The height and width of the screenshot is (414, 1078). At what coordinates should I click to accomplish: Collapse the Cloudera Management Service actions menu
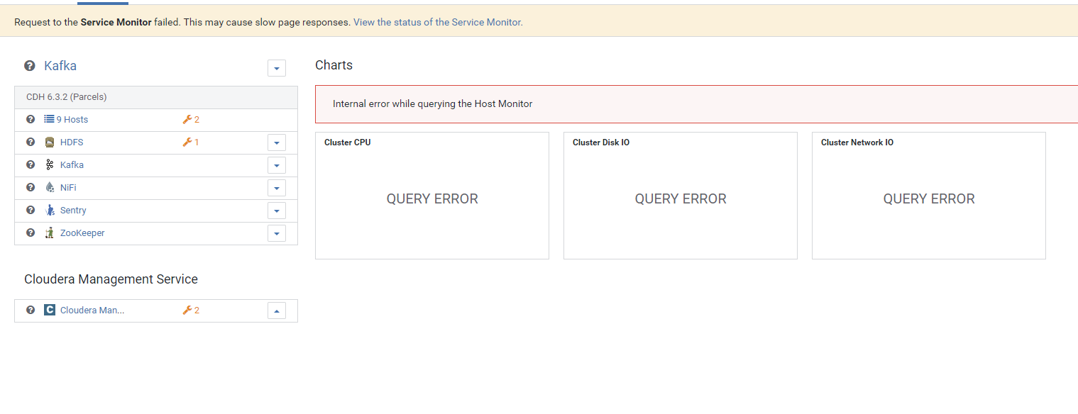276,310
